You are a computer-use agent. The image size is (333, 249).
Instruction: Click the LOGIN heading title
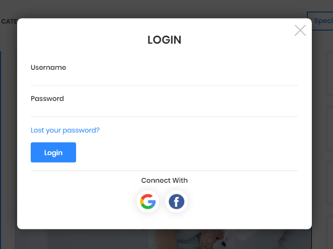[x=164, y=40]
